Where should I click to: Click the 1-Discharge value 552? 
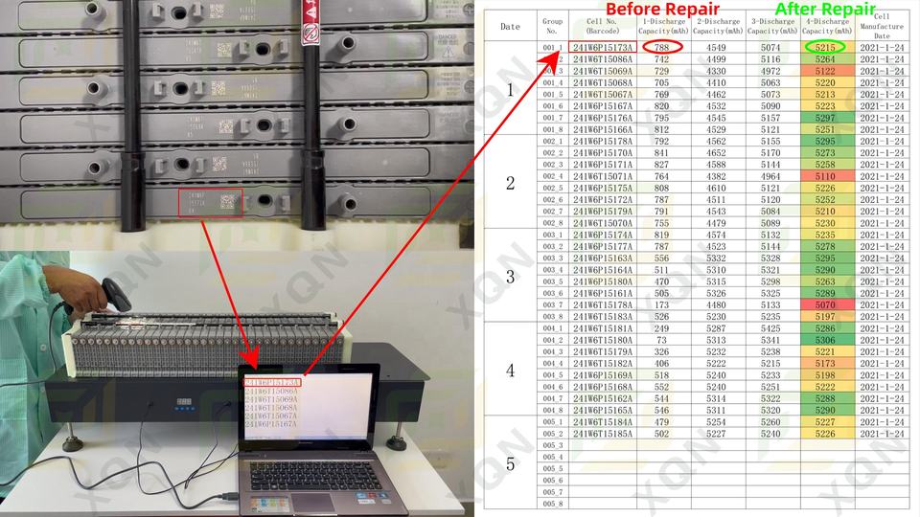(x=662, y=387)
